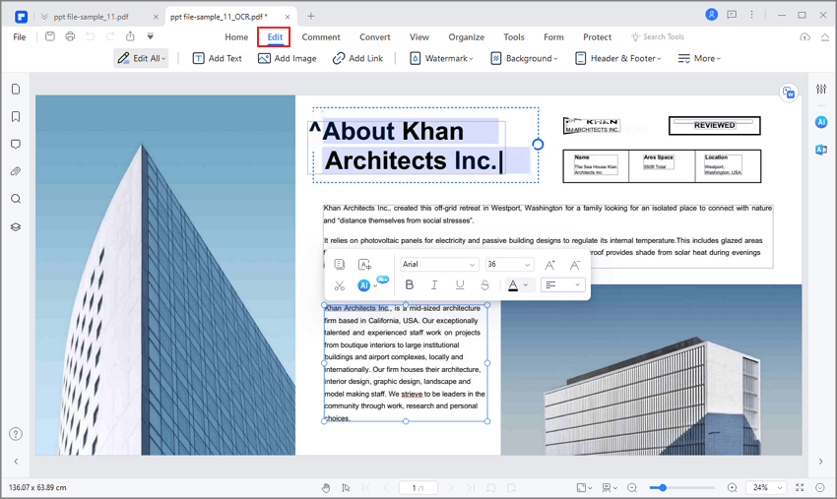Click the Add Link button
Viewport: 837px width, 499px height.
pyautogui.click(x=357, y=58)
